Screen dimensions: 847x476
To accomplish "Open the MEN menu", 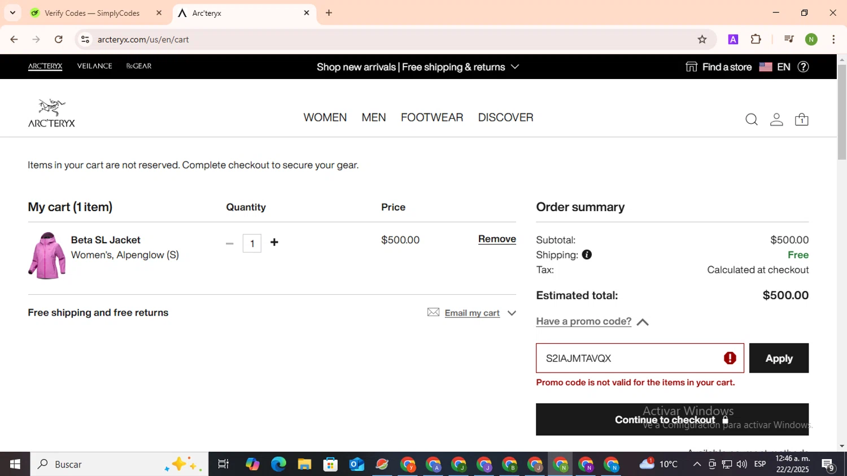I will [374, 117].
